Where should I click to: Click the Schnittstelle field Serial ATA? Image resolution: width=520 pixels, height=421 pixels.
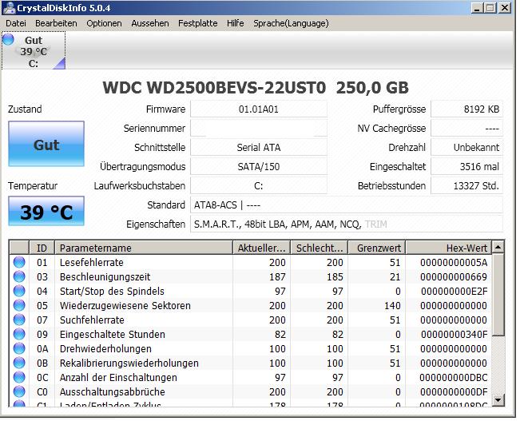[259, 147]
